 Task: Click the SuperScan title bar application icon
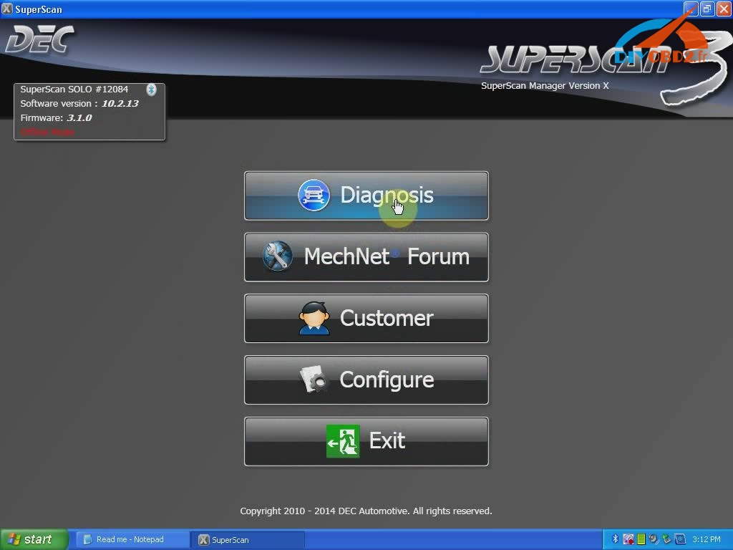pos(7,9)
